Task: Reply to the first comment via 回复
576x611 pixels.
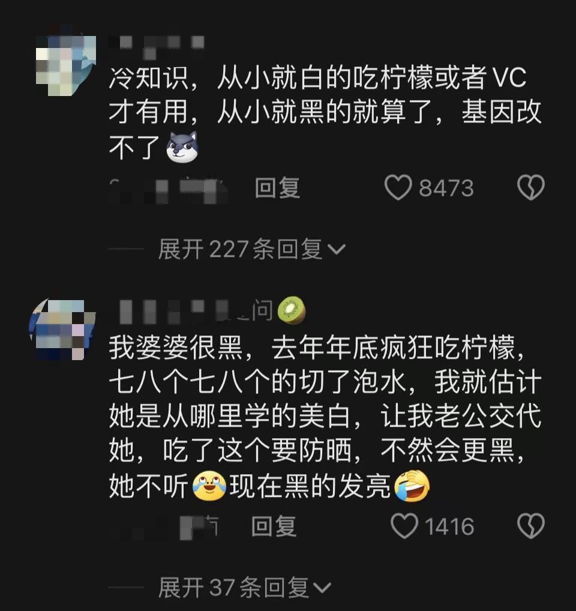Action: [277, 188]
